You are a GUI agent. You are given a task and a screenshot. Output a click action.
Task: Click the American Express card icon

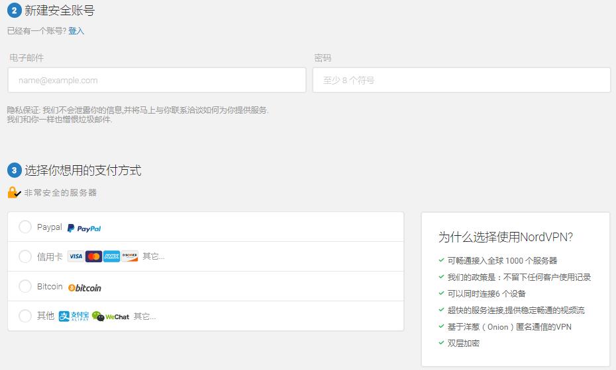point(111,256)
